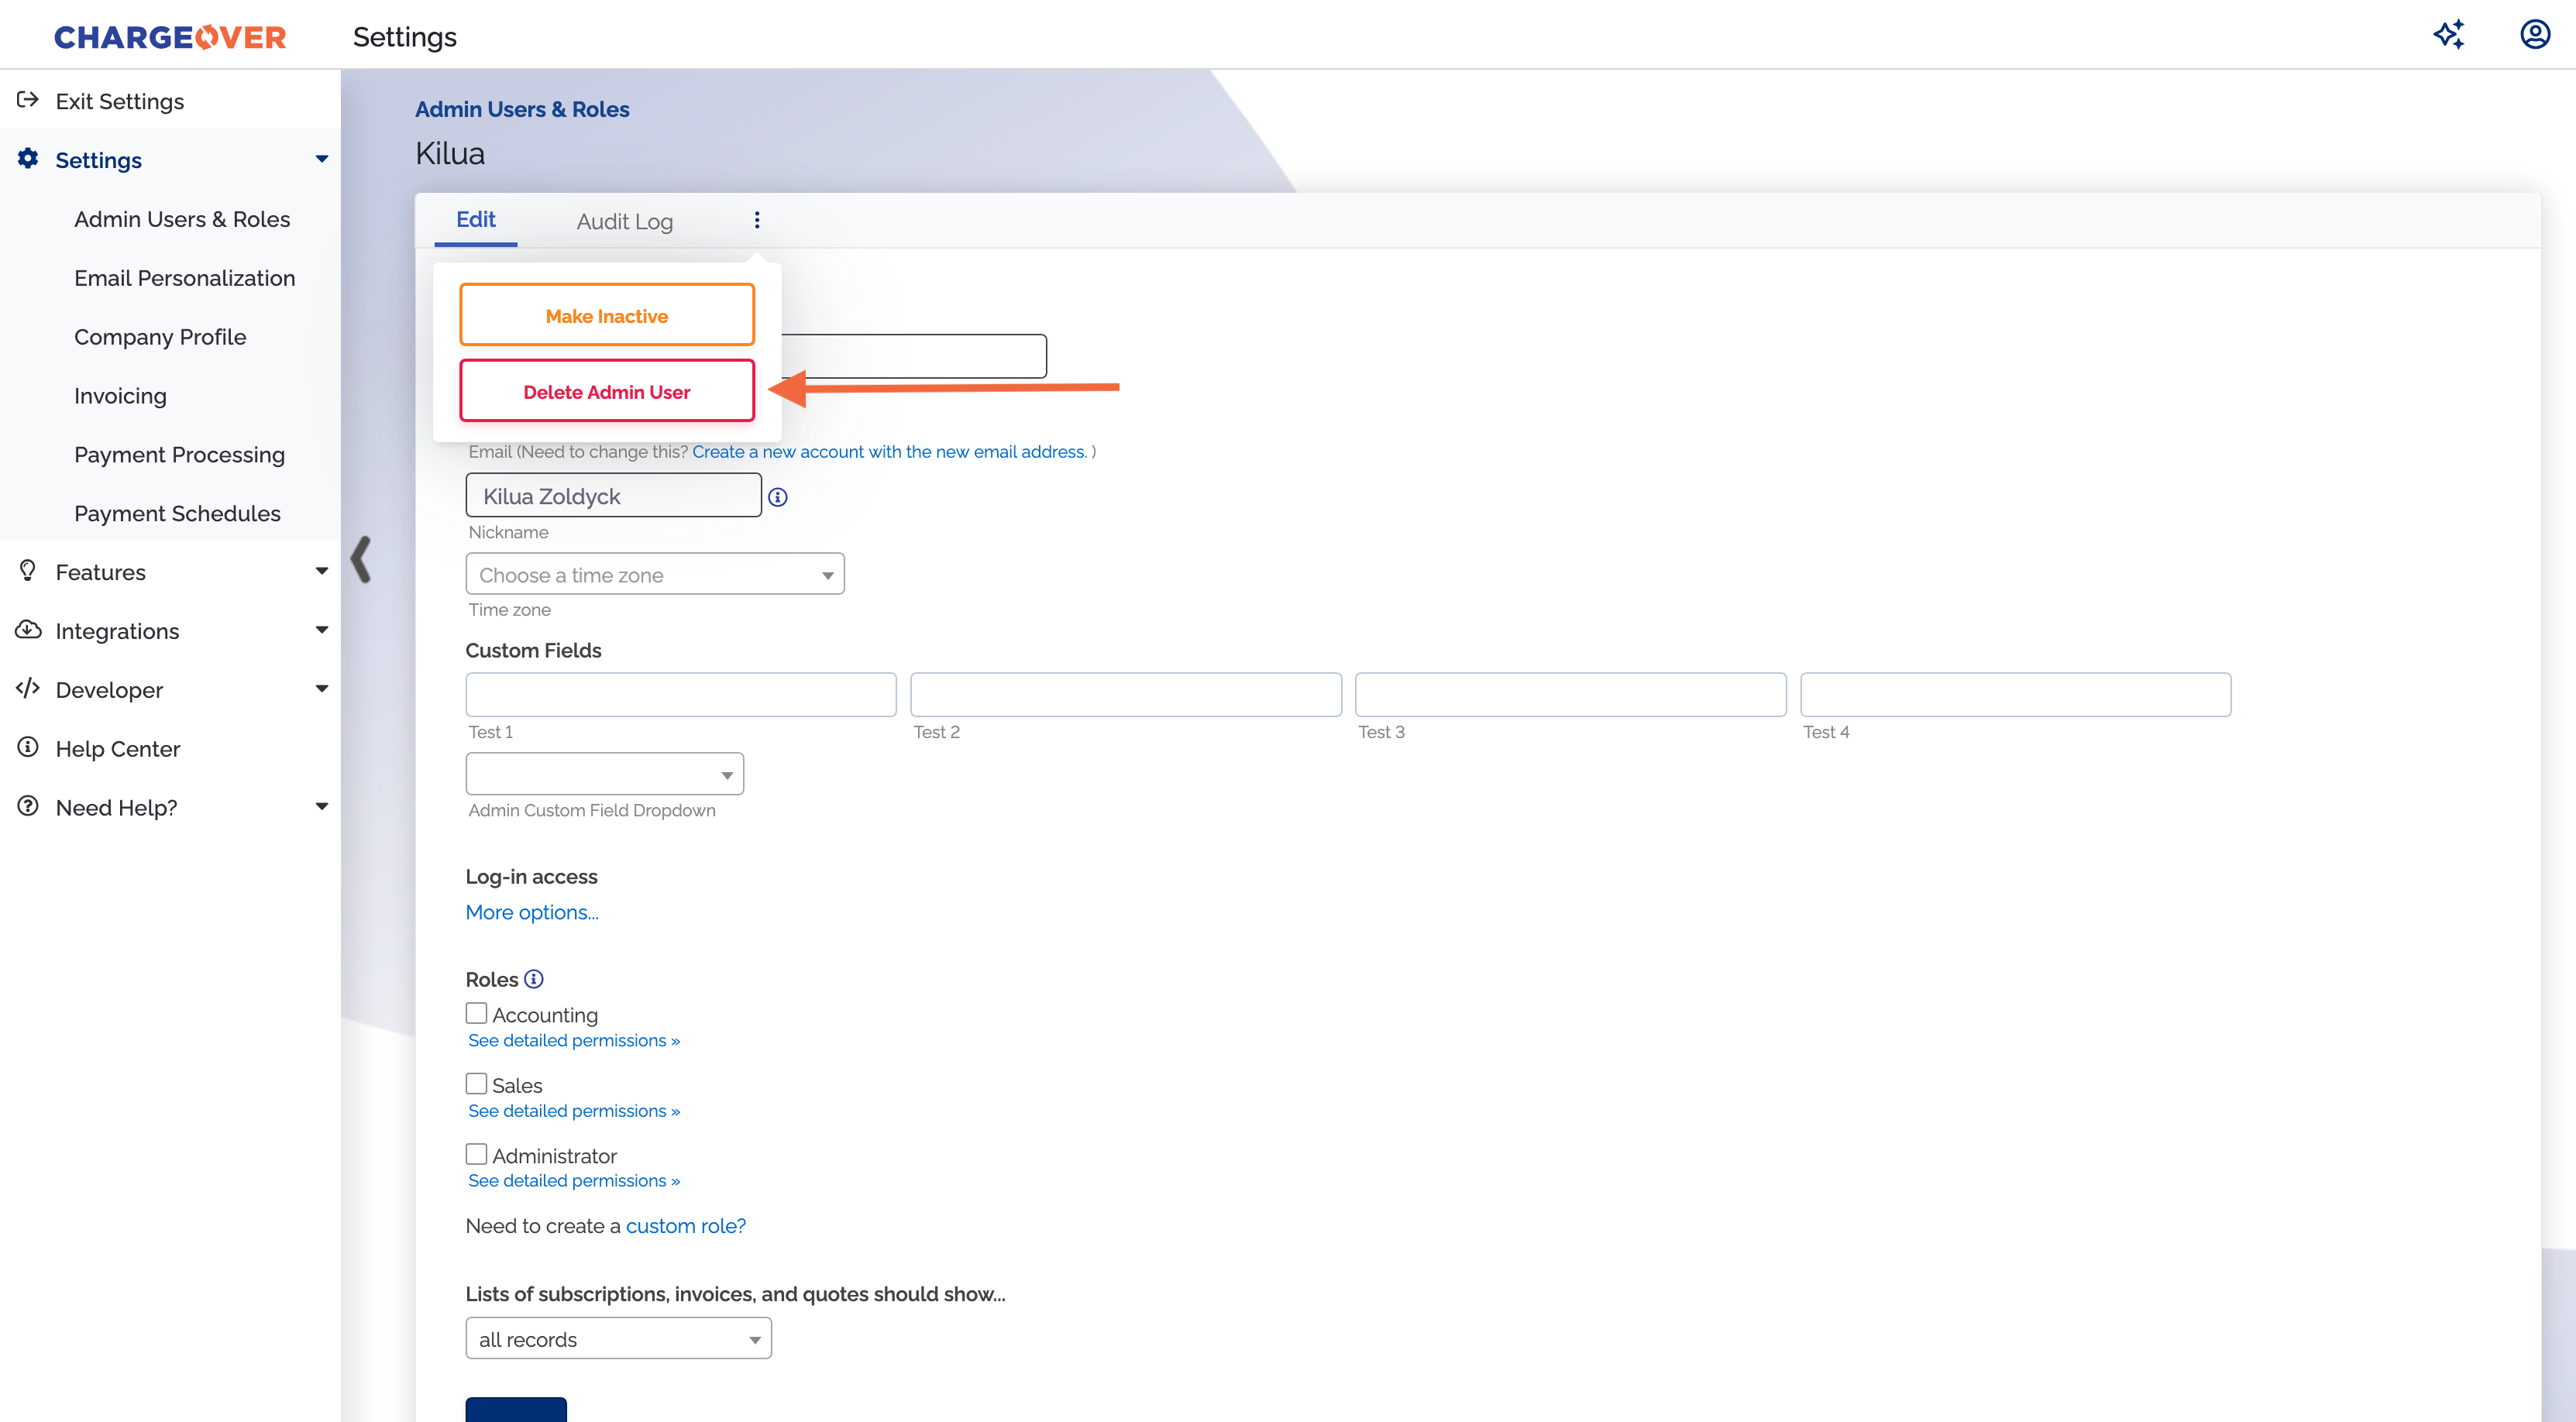The height and width of the screenshot is (1422, 2576).
Task: Click the Help Center info icon
Action: (x=28, y=747)
